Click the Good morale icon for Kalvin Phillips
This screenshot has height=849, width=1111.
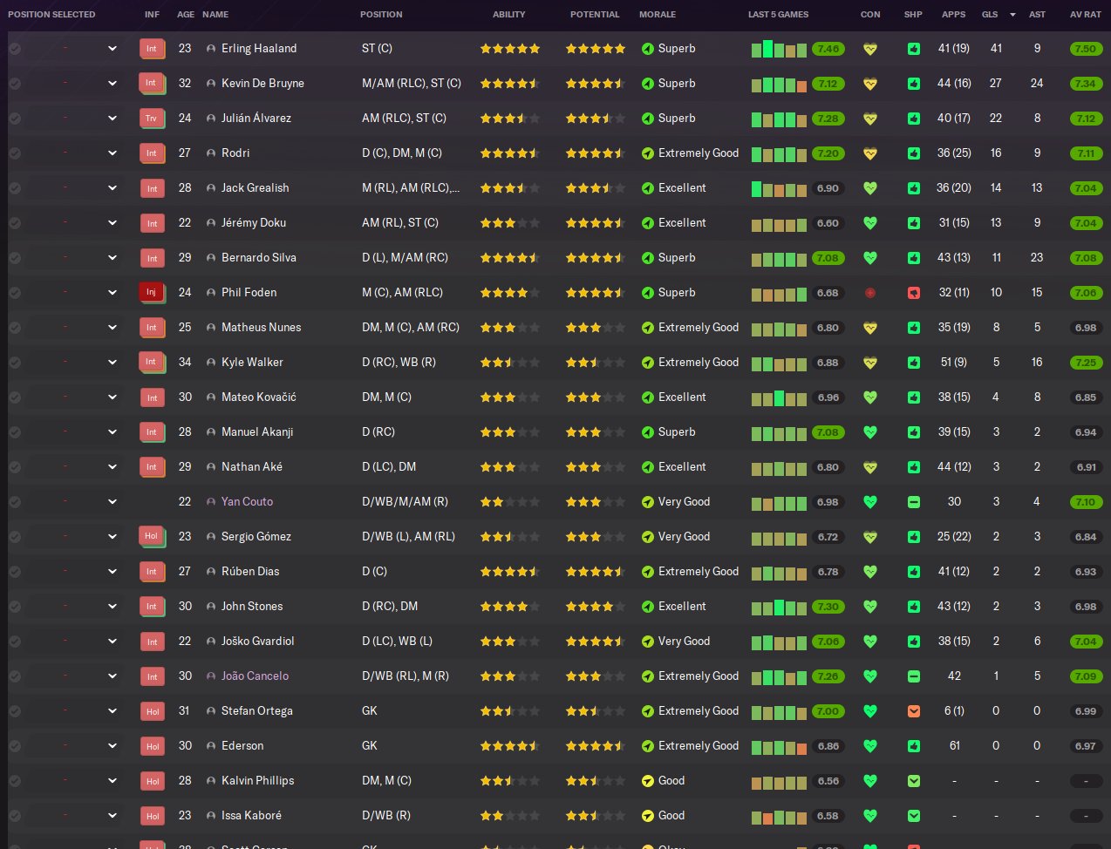647,781
